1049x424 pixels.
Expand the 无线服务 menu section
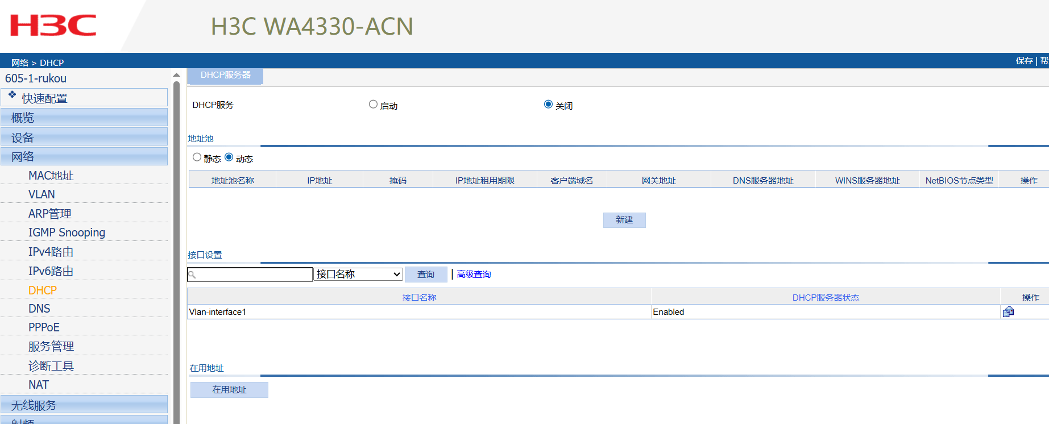click(x=84, y=405)
